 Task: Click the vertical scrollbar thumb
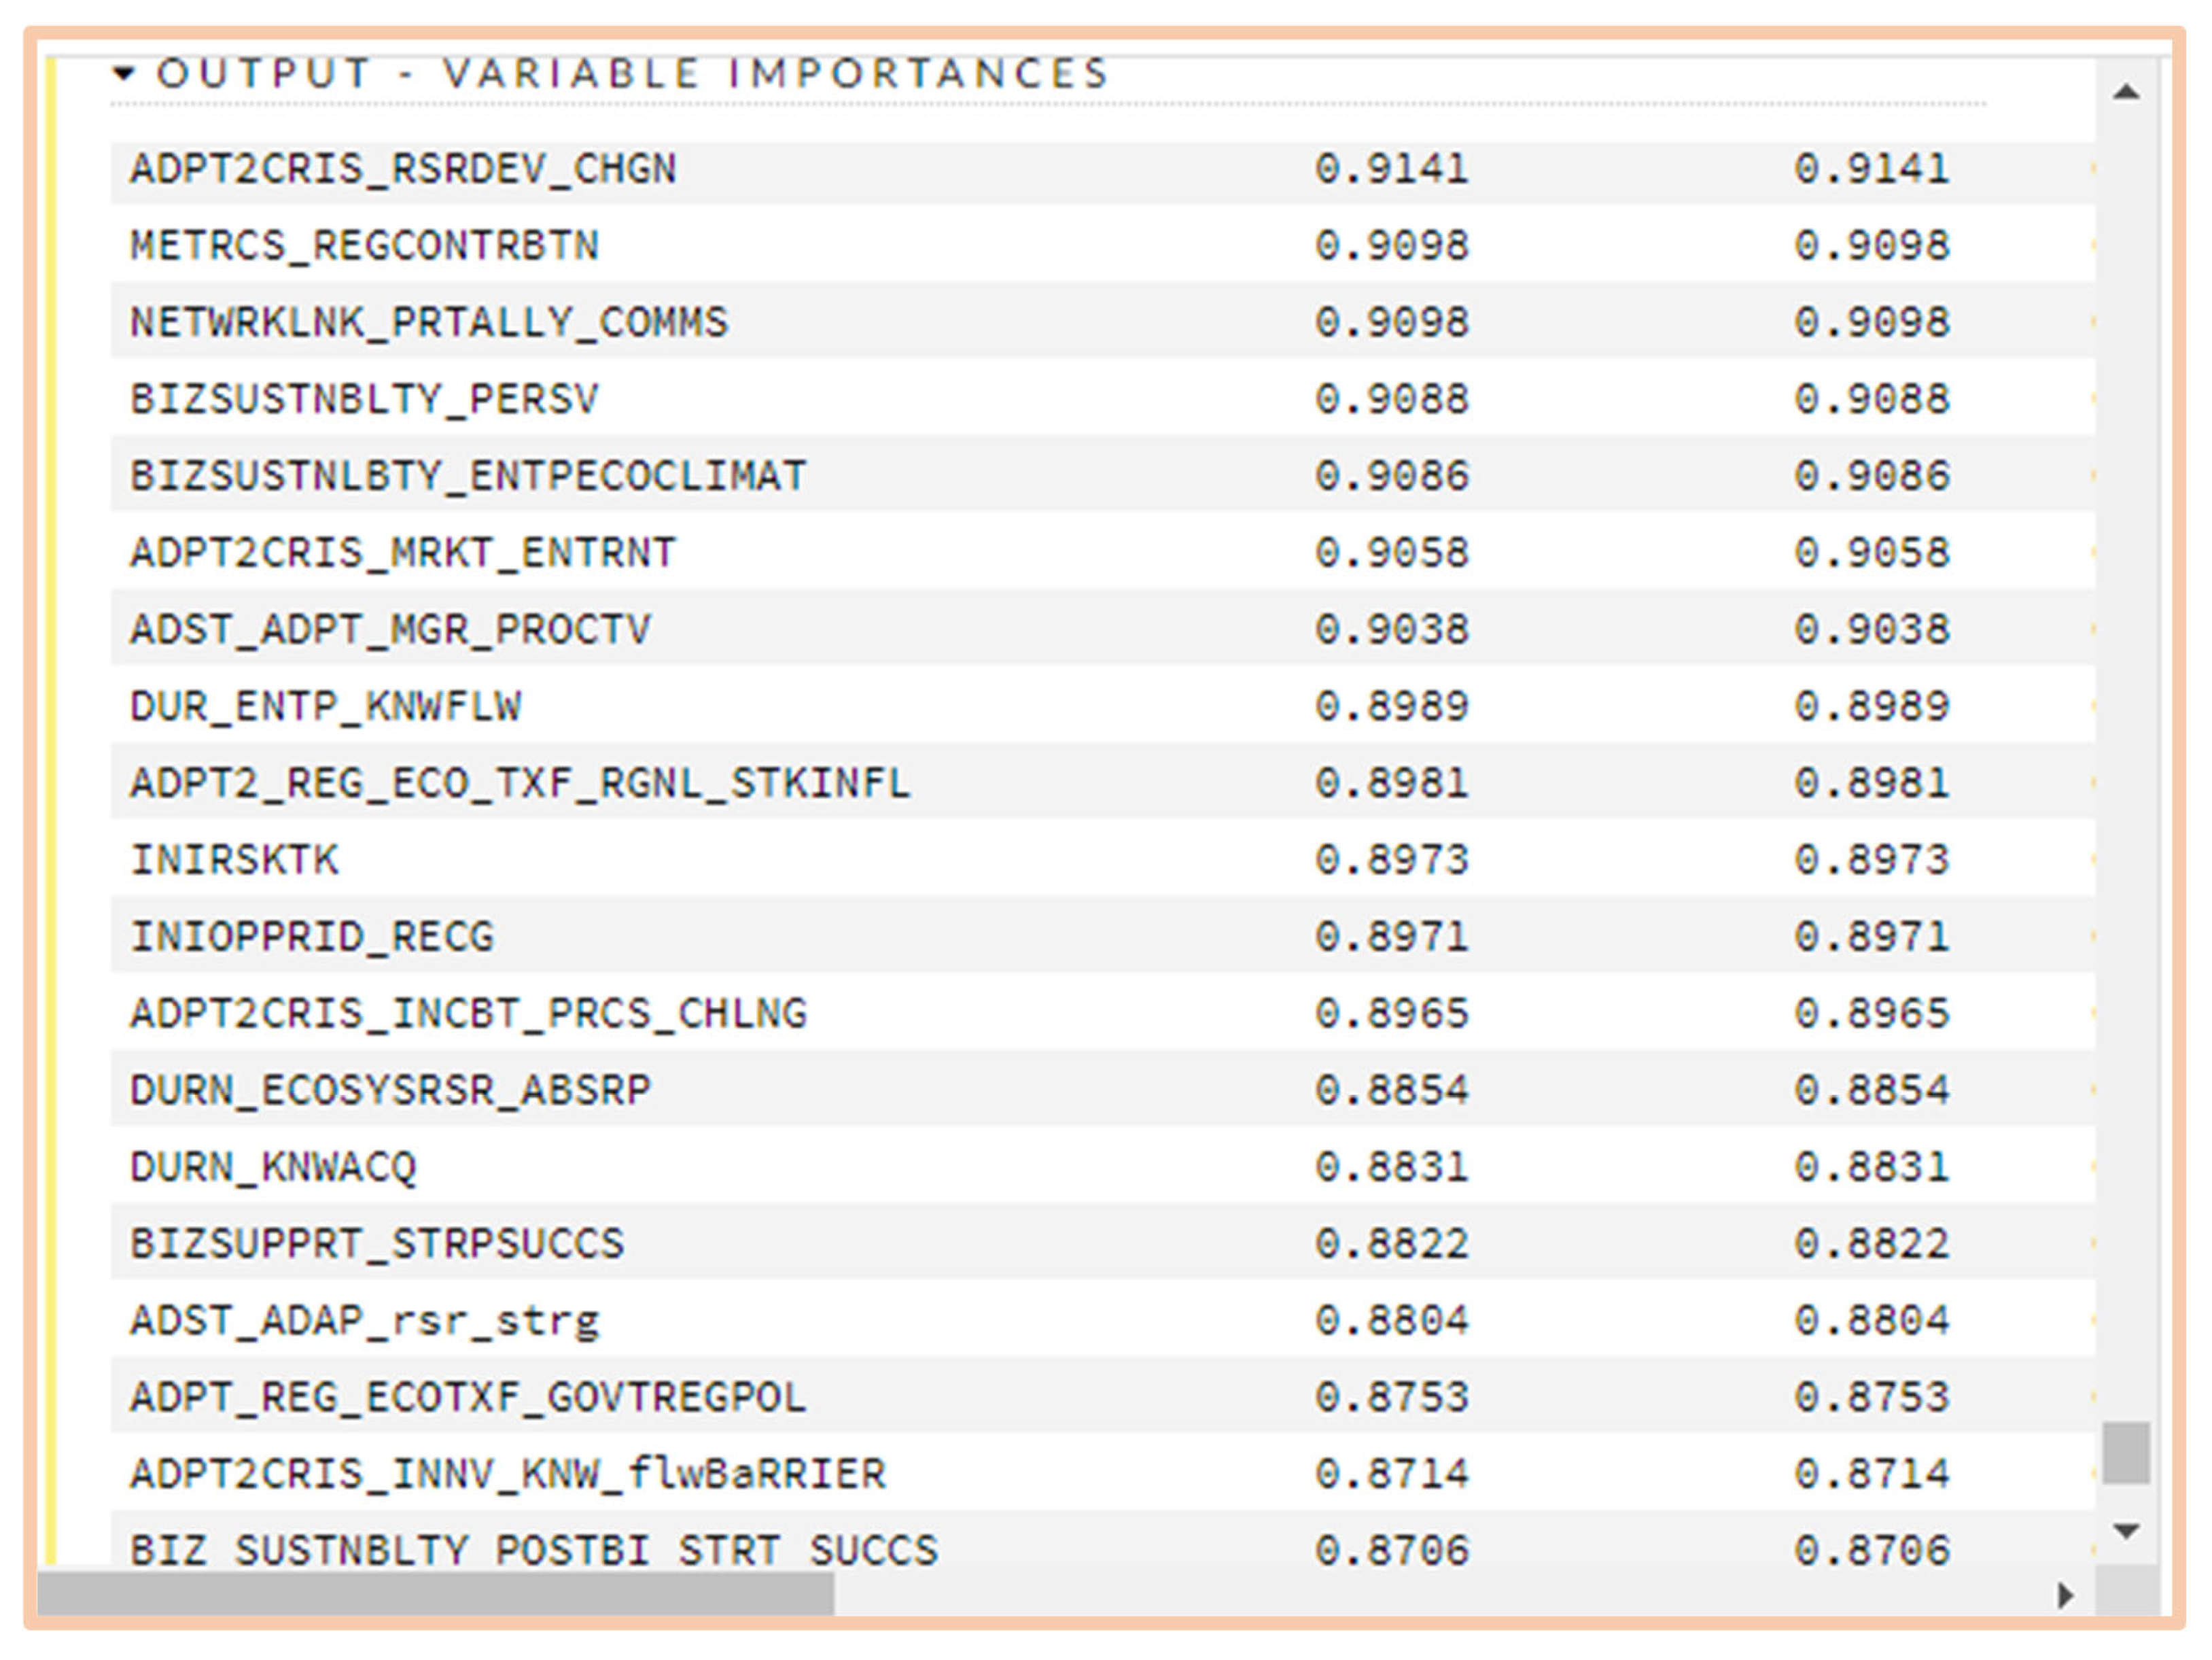[x=2126, y=1452]
